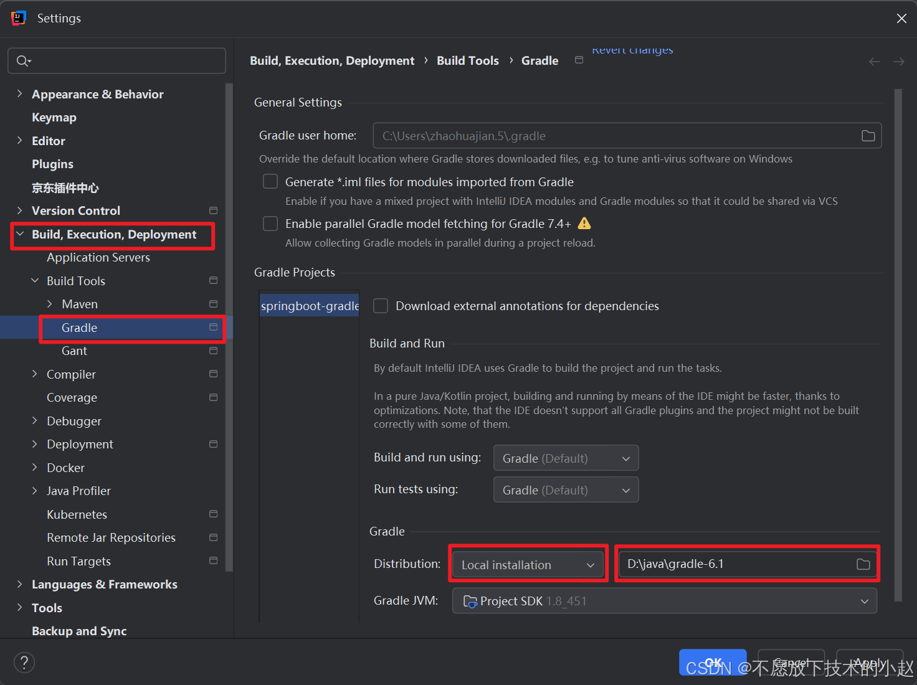The width and height of the screenshot is (917, 685).
Task: Click the IntelliJ IDEA logo in title bar
Action: (x=18, y=18)
